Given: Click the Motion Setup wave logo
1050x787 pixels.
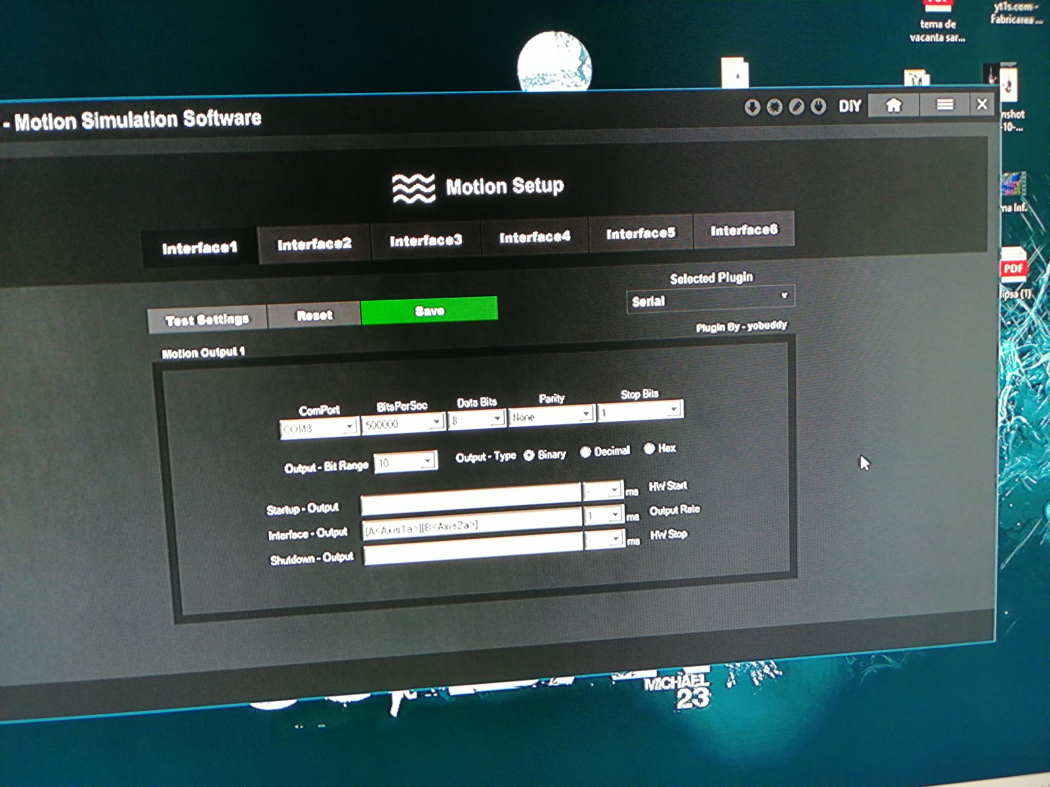Looking at the screenshot, I should pos(413,189).
